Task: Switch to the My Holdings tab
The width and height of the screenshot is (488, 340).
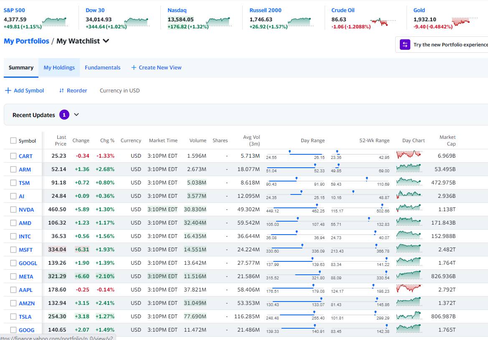Action: 59,67
